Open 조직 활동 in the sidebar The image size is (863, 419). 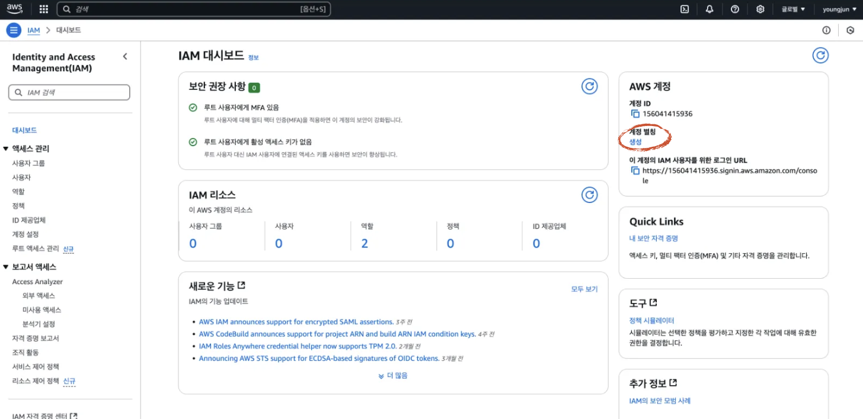click(x=25, y=353)
